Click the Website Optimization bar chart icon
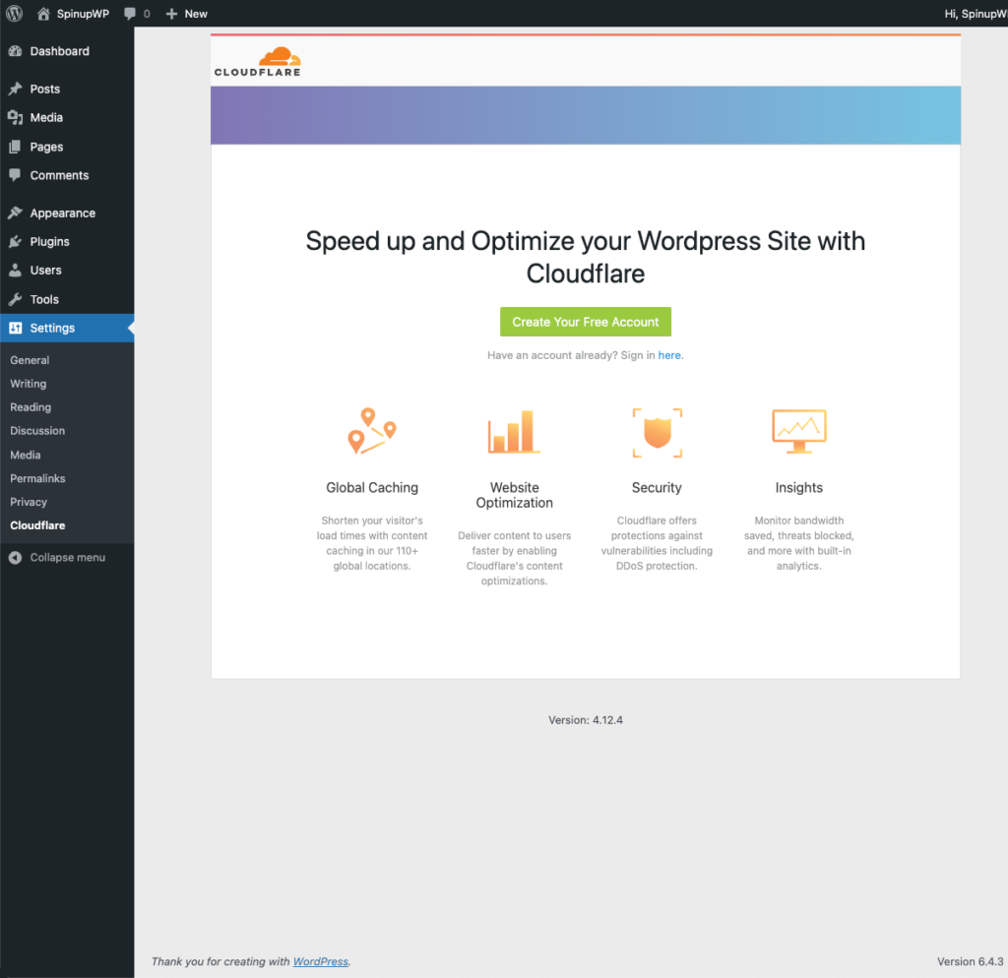The width and height of the screenshot is (1008, 978). (x=514, y=431)
